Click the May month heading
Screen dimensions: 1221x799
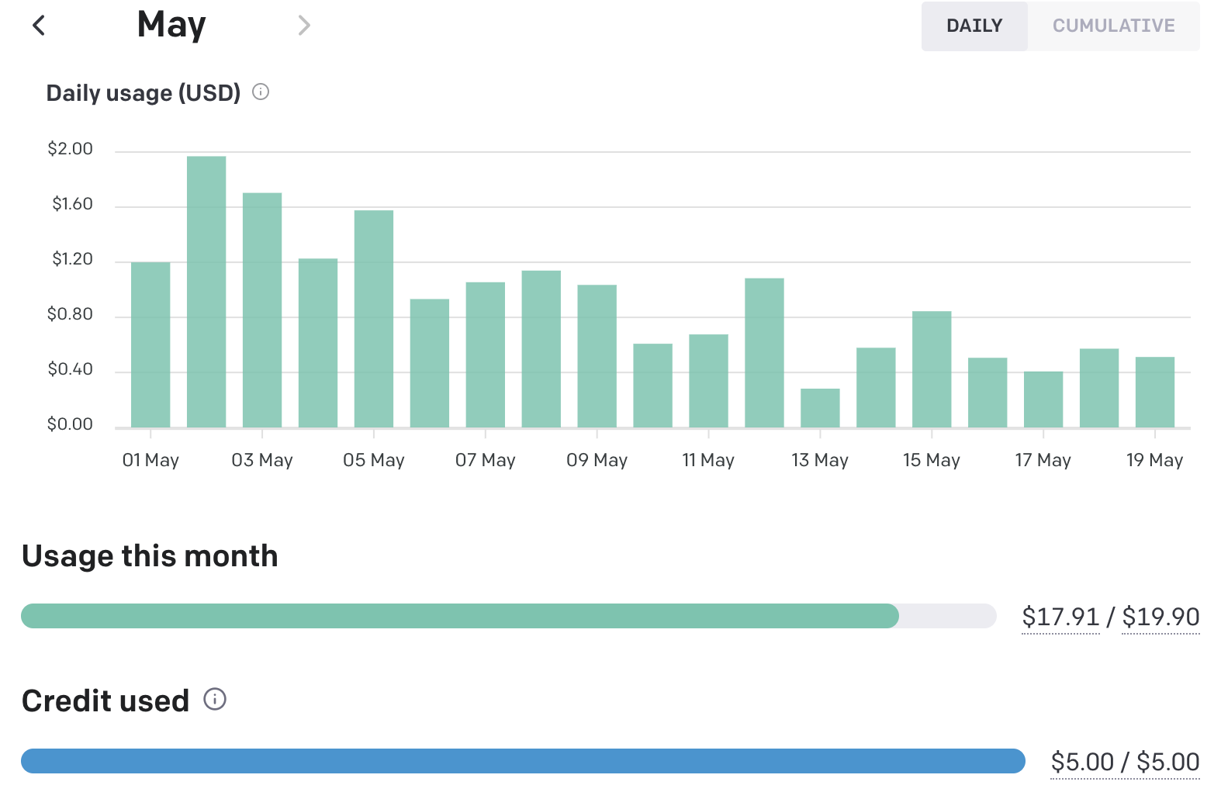171,25
